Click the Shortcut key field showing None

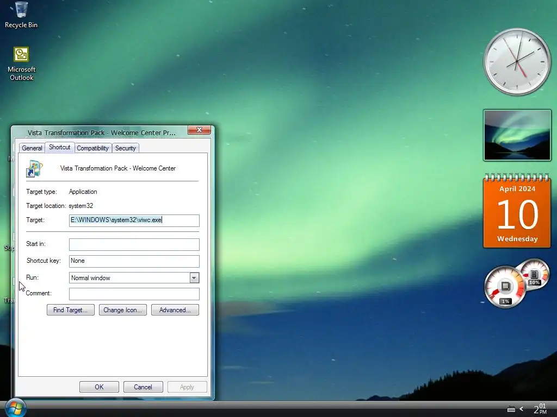134,261
